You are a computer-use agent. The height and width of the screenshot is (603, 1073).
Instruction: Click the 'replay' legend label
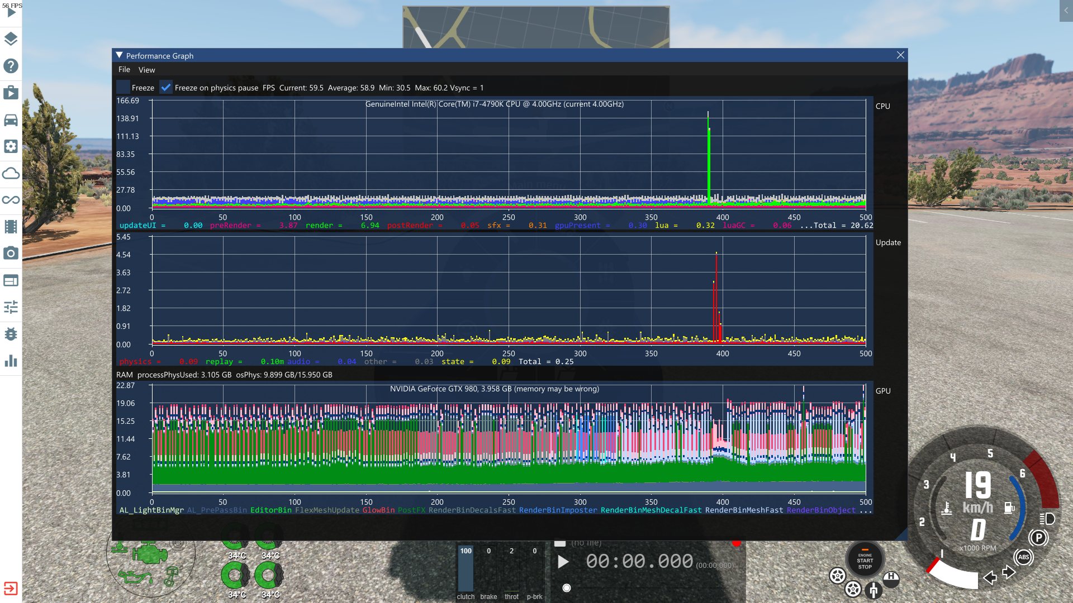coord(219,362)
